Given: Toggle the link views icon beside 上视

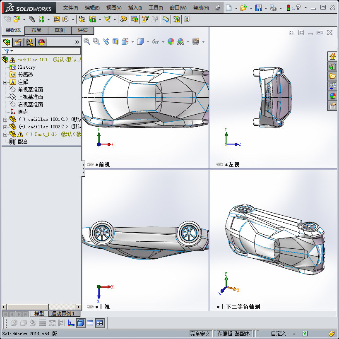Looking at the screenshot, I should coord(90,307).
